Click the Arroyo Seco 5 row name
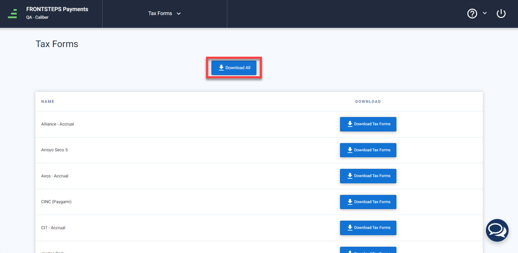The image size is (518, 253). point(54,150)
